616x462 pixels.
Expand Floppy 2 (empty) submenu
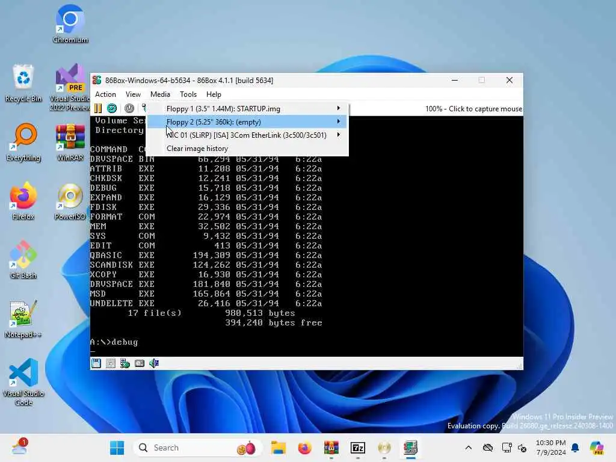(247, 122)
